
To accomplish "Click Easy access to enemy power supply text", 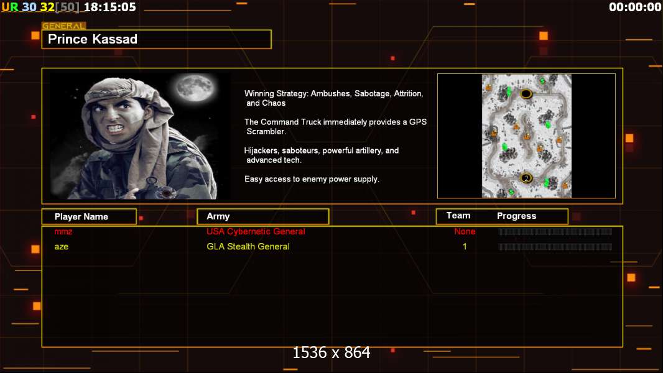I will click(x=312, y=179).
